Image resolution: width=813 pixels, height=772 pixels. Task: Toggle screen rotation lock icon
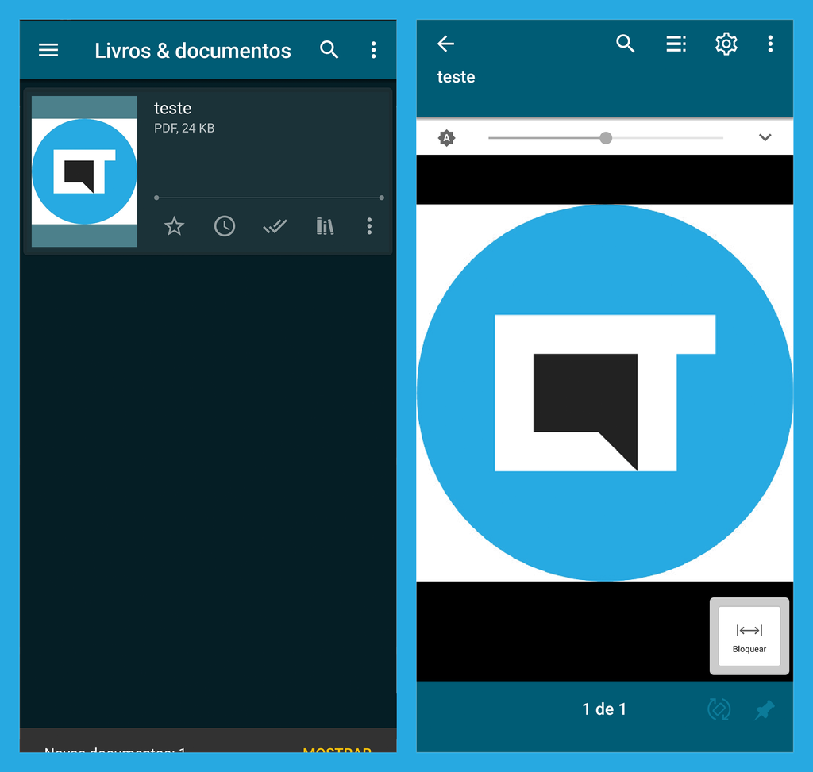coord(719,709)
